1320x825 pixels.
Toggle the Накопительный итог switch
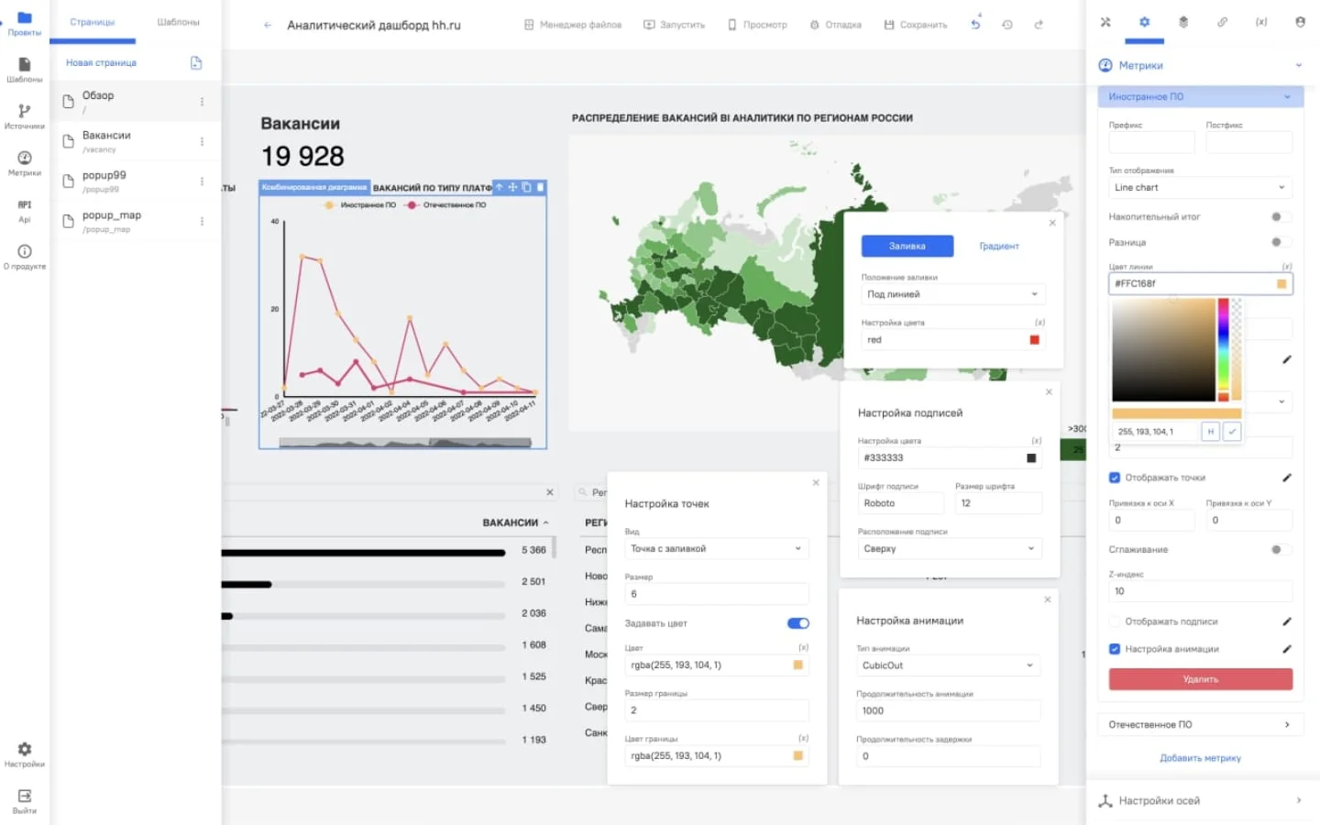pyautogui.click(x=1280, y=217)
